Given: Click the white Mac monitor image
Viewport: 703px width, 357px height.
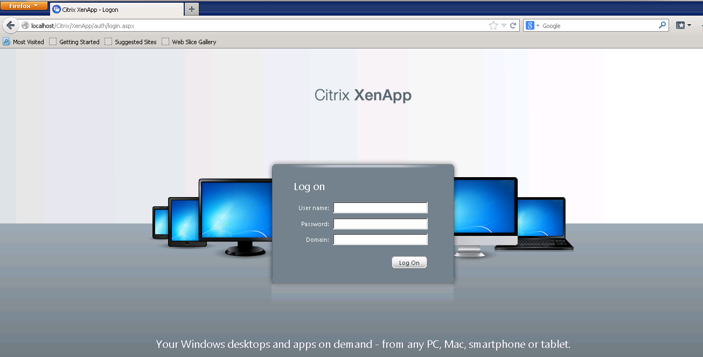Looking at the screenshot, I should point(485,216).
